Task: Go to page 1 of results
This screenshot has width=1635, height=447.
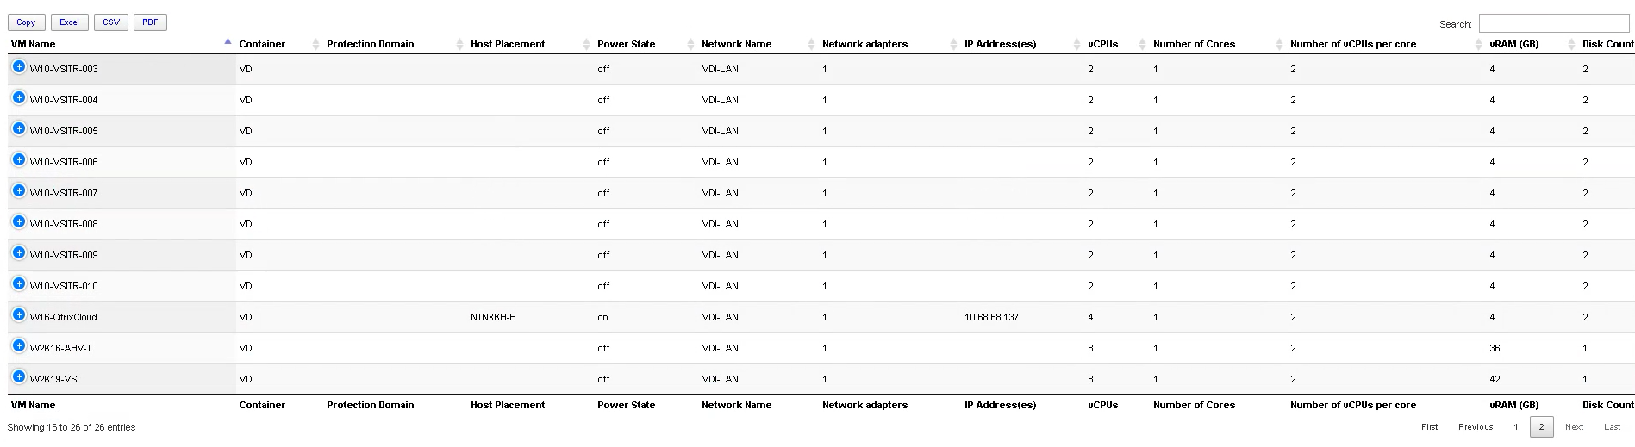Action: coord(1515,427)
